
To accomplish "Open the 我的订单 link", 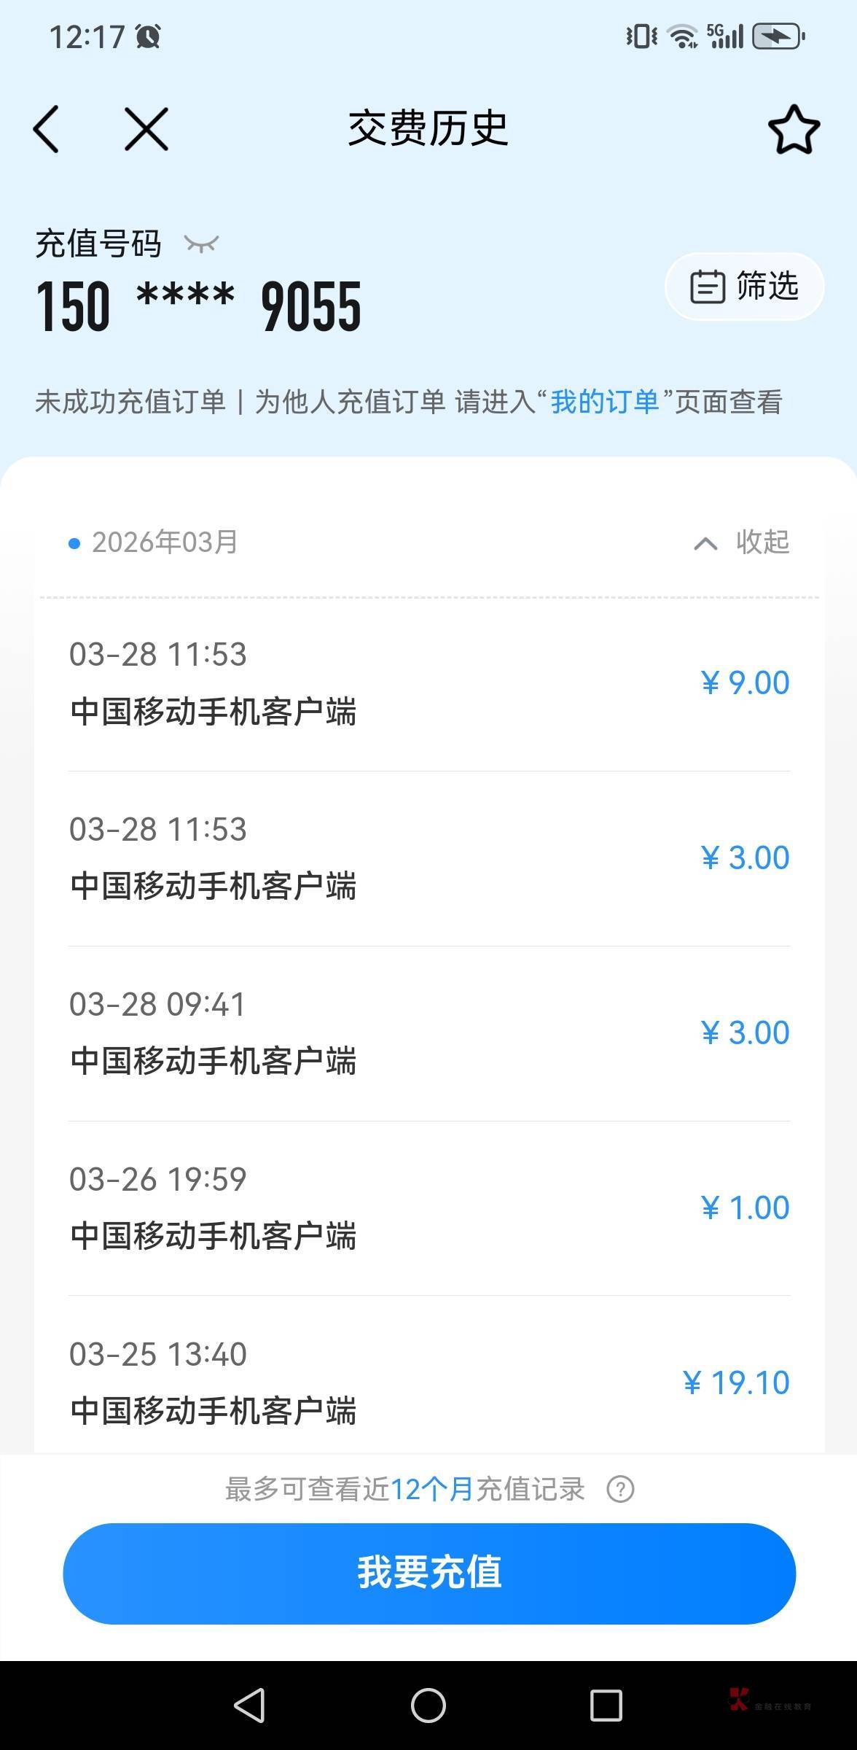I will (604, 402).
